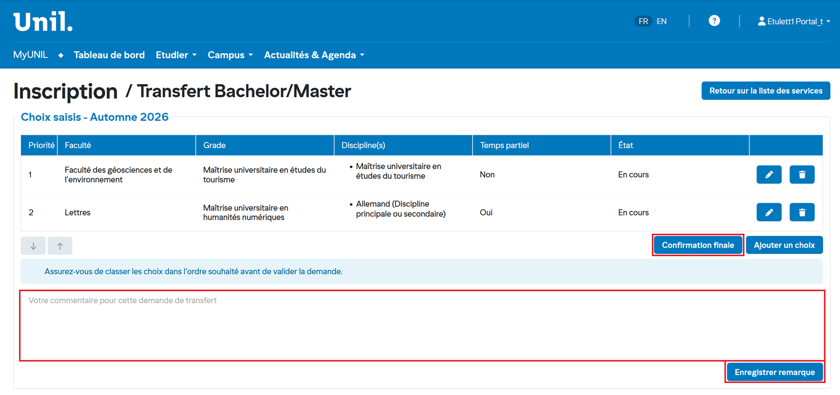840x395 pixels.
Task: Switch language to FR
Action: (643, 21)
